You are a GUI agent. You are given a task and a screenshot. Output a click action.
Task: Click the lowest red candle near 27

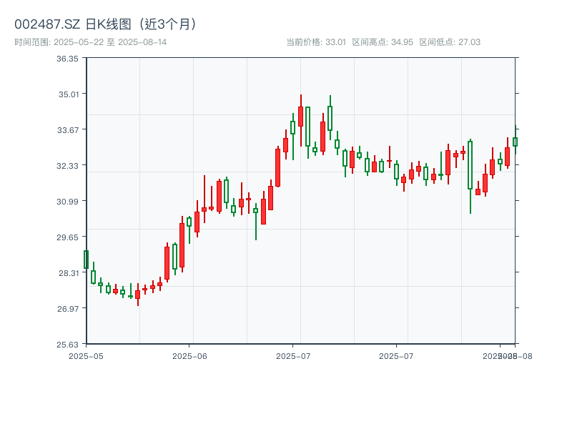pos(138,294)
